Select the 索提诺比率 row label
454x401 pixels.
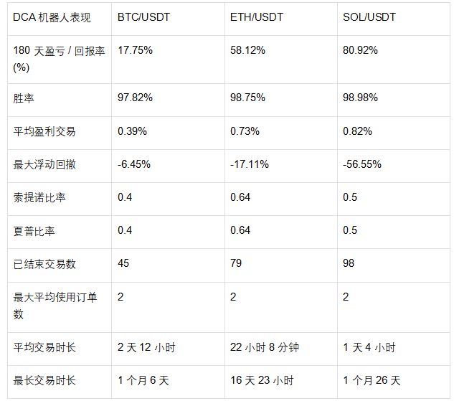click(x=39, y=197)
